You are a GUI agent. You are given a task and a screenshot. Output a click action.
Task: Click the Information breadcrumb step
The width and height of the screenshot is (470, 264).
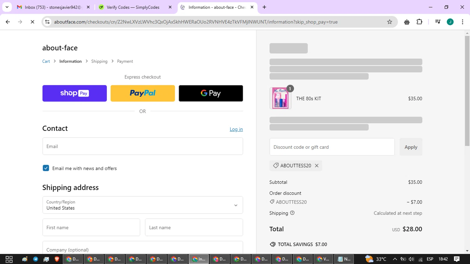(x=70, y=61)
